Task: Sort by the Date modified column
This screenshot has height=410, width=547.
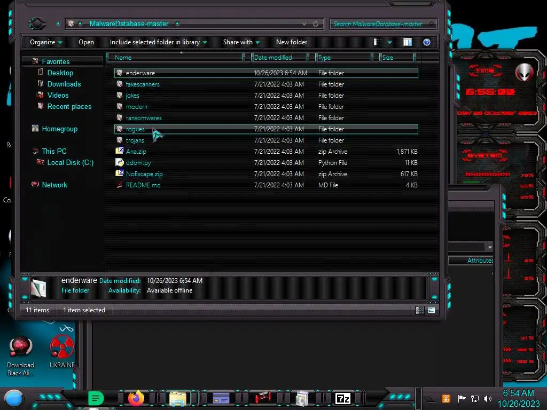Action: pyautogui.click(x=279, y=58)
